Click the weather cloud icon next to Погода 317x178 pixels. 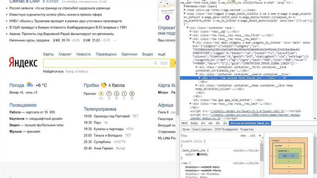tap(30, 85)
